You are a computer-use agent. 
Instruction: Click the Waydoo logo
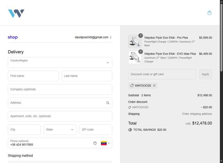[16, 14]
